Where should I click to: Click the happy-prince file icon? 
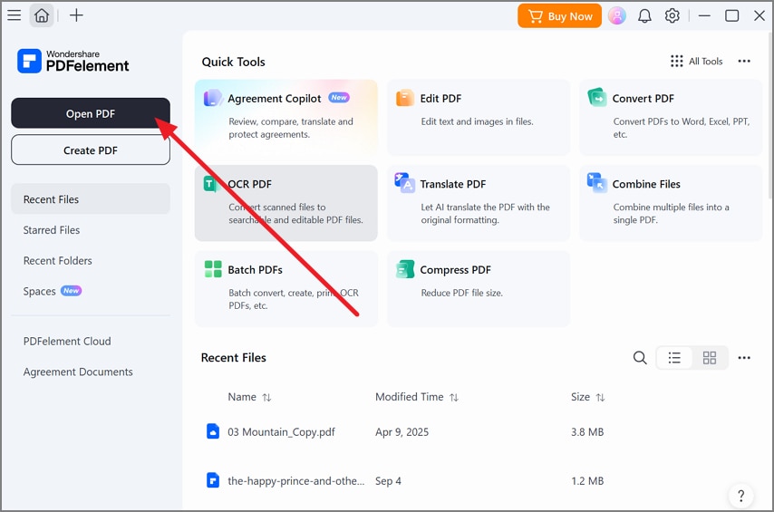click(x=213, y=480)
